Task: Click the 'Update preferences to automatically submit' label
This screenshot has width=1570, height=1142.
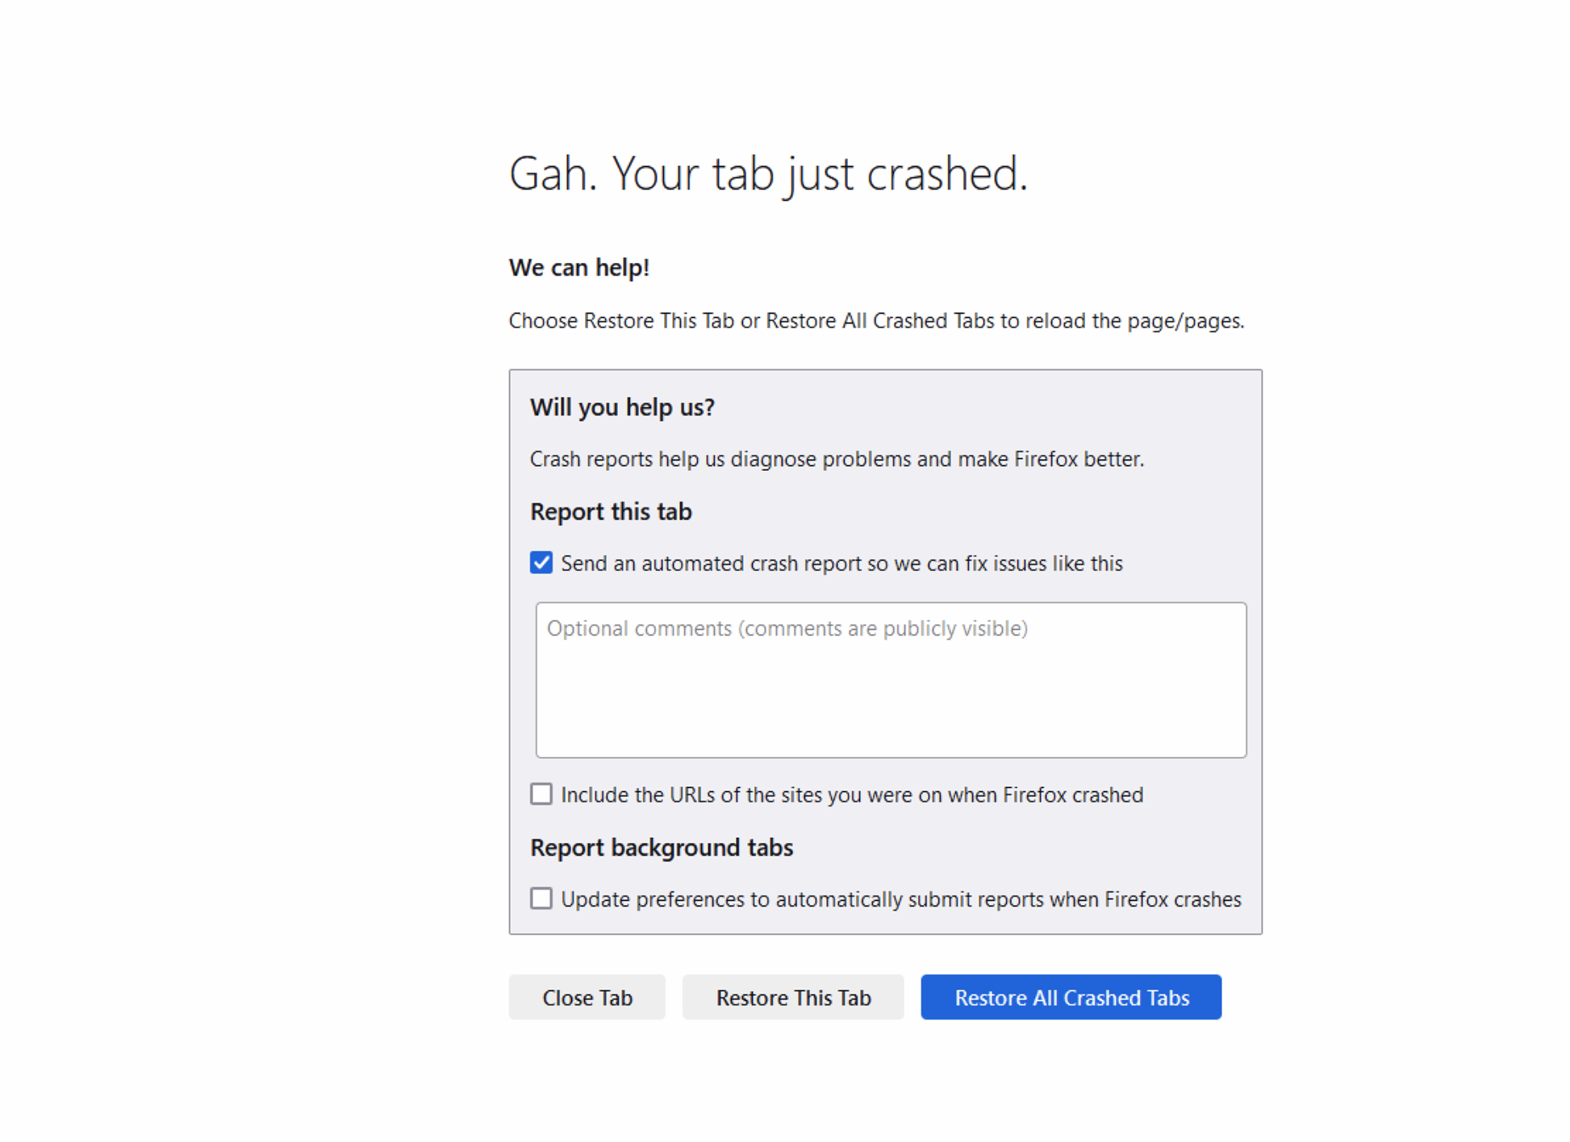Action: pyautogui.click(x=900, y=899)
